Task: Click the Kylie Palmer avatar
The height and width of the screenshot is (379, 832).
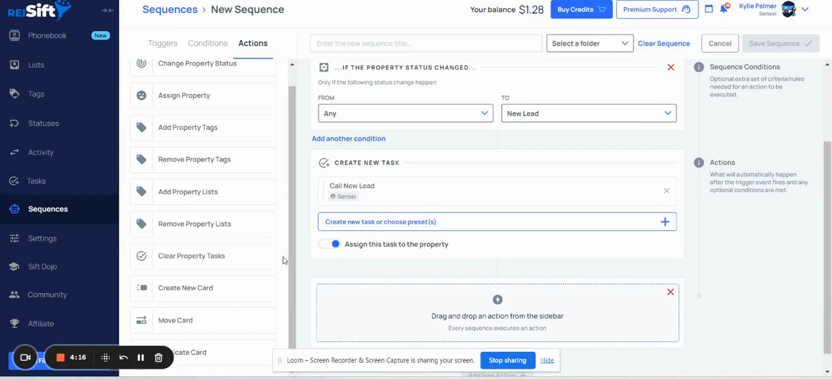Action: pyautogui.click(x=789, y=9)
